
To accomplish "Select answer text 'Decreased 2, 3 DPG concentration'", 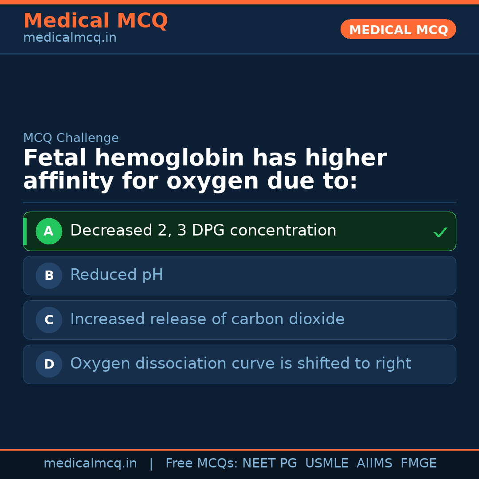I will (203, 231).
